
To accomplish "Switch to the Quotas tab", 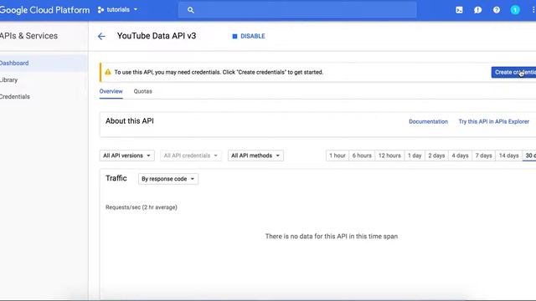I will [143, 91].
